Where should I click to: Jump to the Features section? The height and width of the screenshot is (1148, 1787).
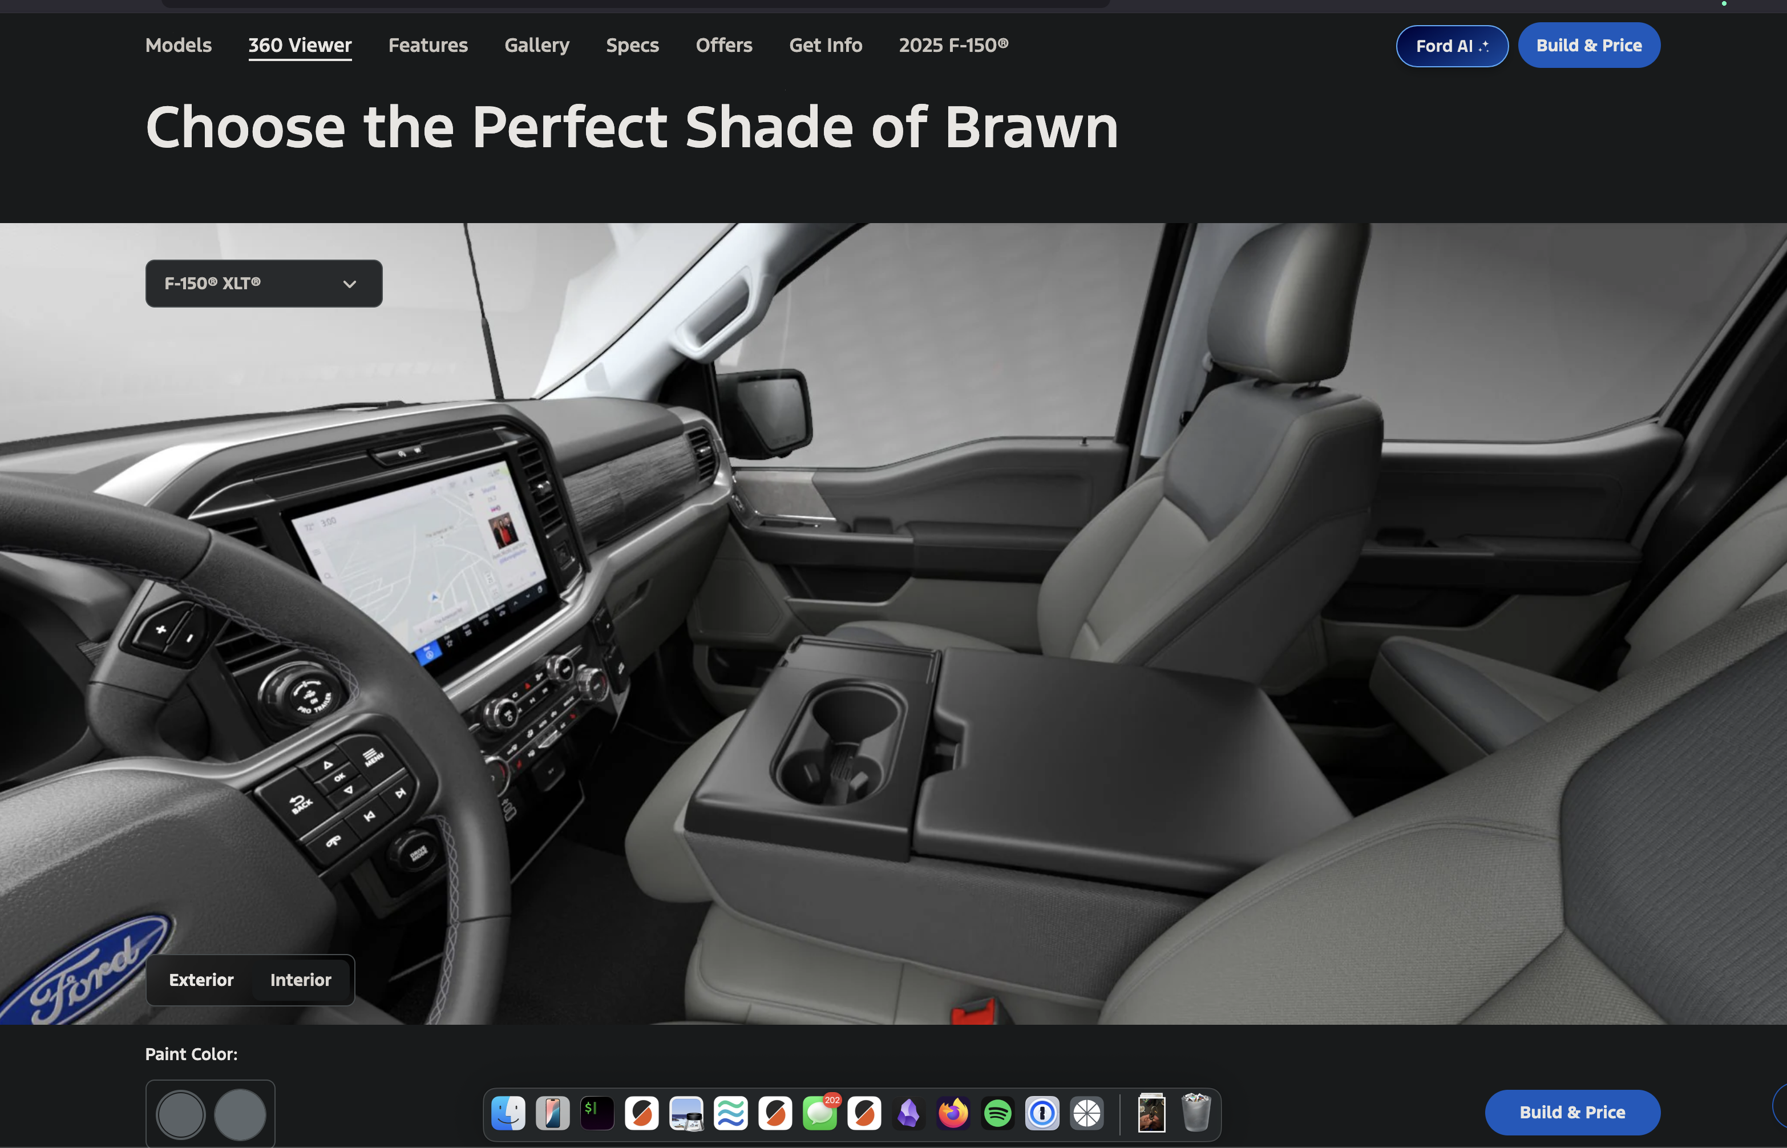(x=428, y=46)
